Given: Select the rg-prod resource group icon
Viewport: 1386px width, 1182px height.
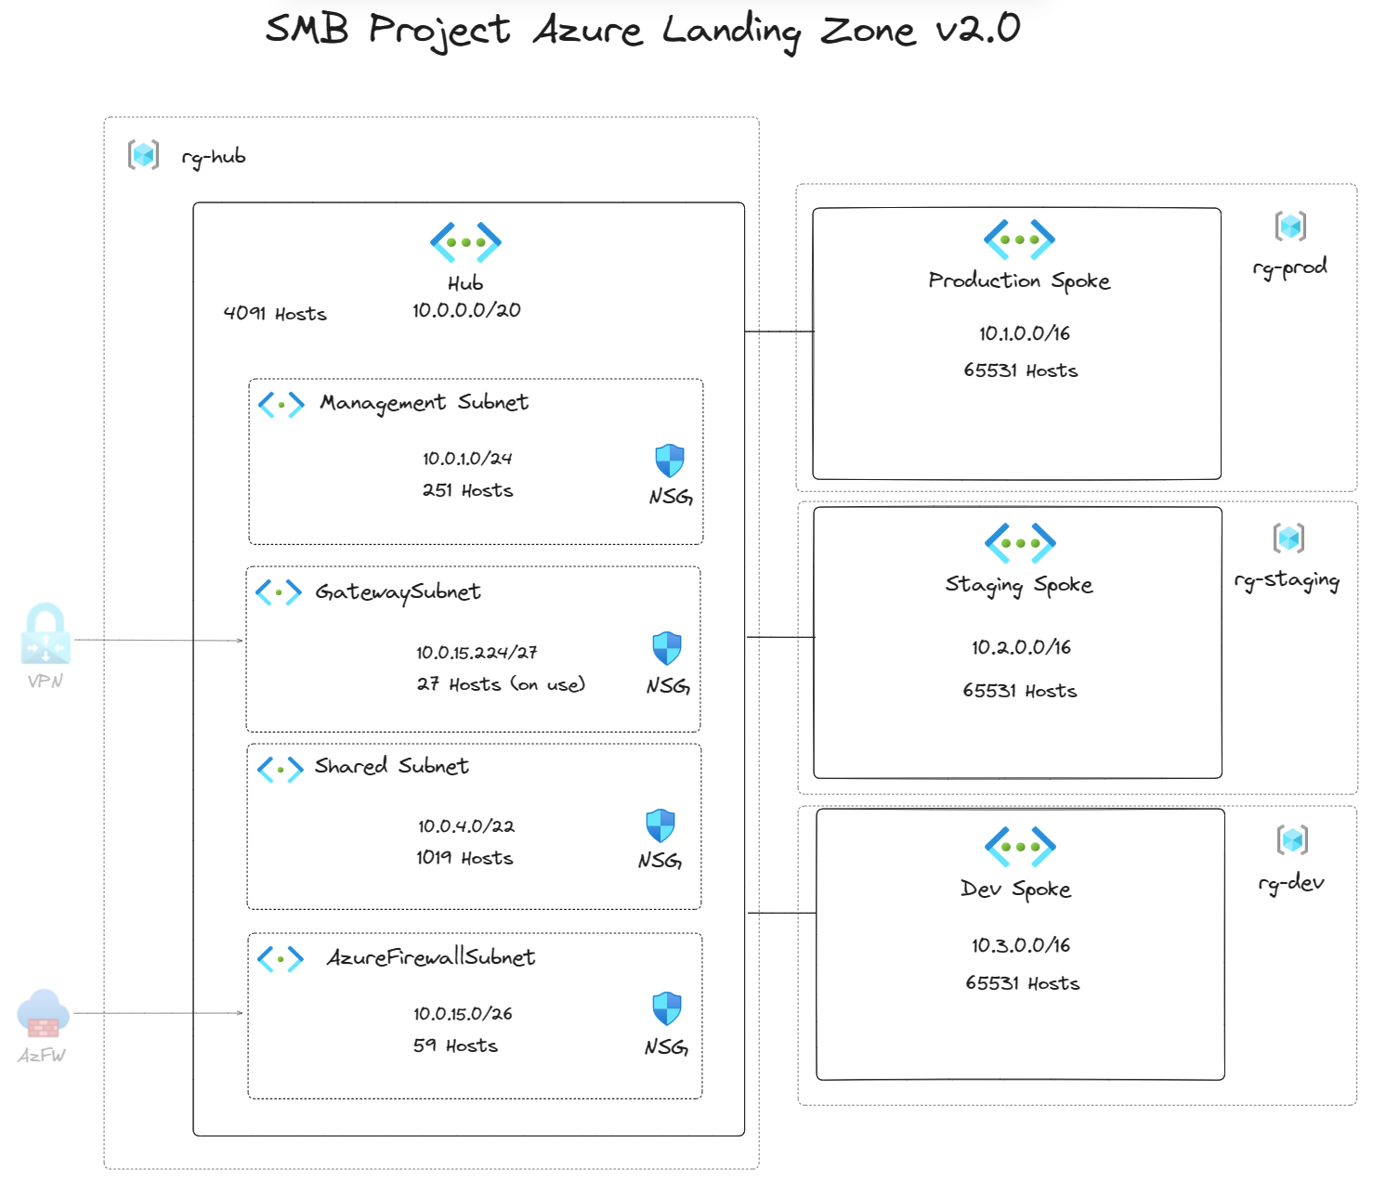Looking at the screenshot, I should coord(1291,226).
